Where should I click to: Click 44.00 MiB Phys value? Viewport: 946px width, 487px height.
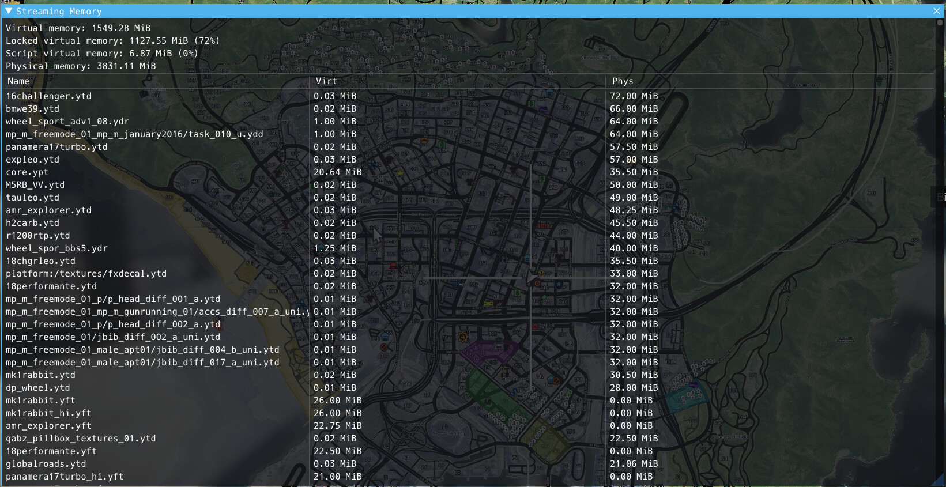tap(634, 236)
